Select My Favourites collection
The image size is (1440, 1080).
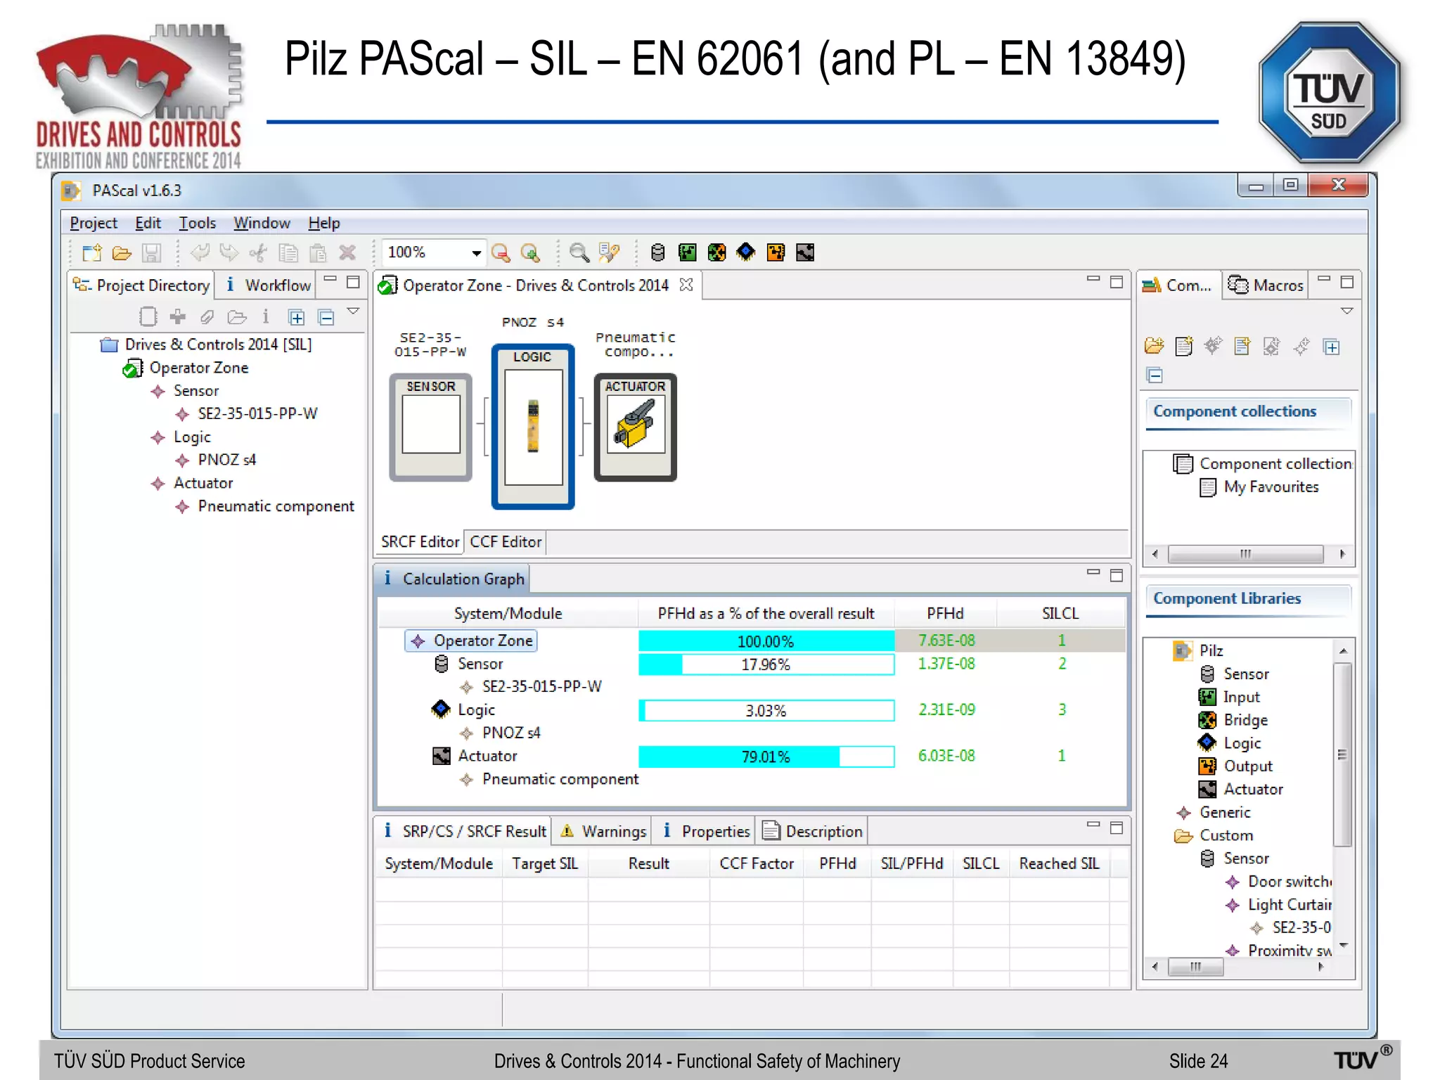(x=1271, y=487)
